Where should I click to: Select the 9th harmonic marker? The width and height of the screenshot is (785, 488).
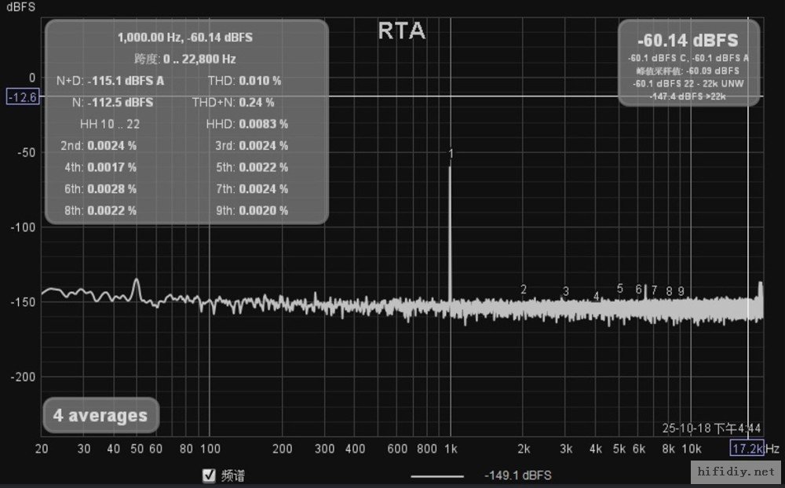coord(681,291)
